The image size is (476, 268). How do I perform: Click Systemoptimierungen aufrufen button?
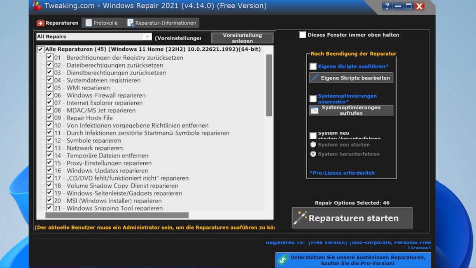(x=351, y=110)
